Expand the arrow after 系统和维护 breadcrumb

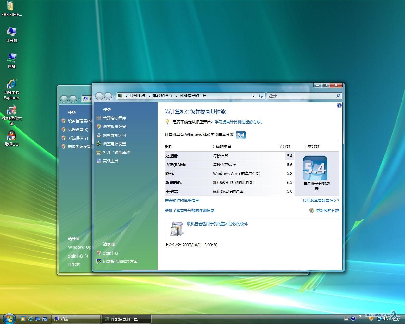(176, 96)
